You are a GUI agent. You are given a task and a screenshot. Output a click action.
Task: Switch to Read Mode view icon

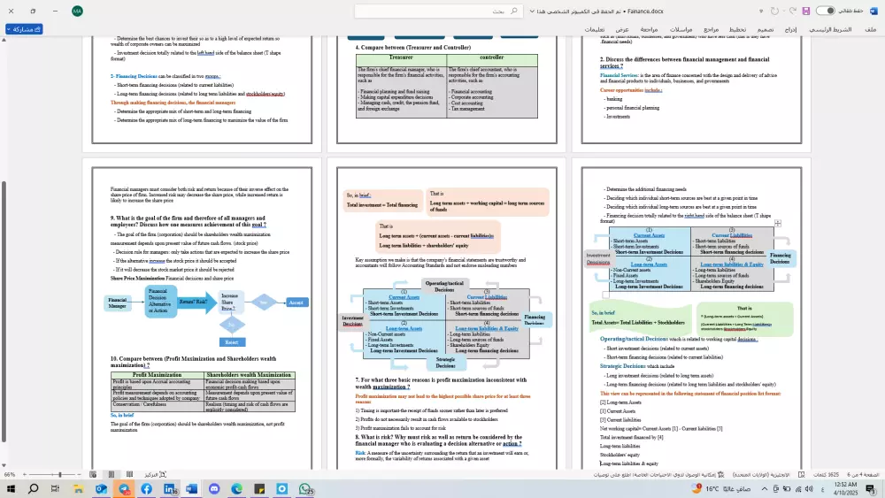point(129,475)
